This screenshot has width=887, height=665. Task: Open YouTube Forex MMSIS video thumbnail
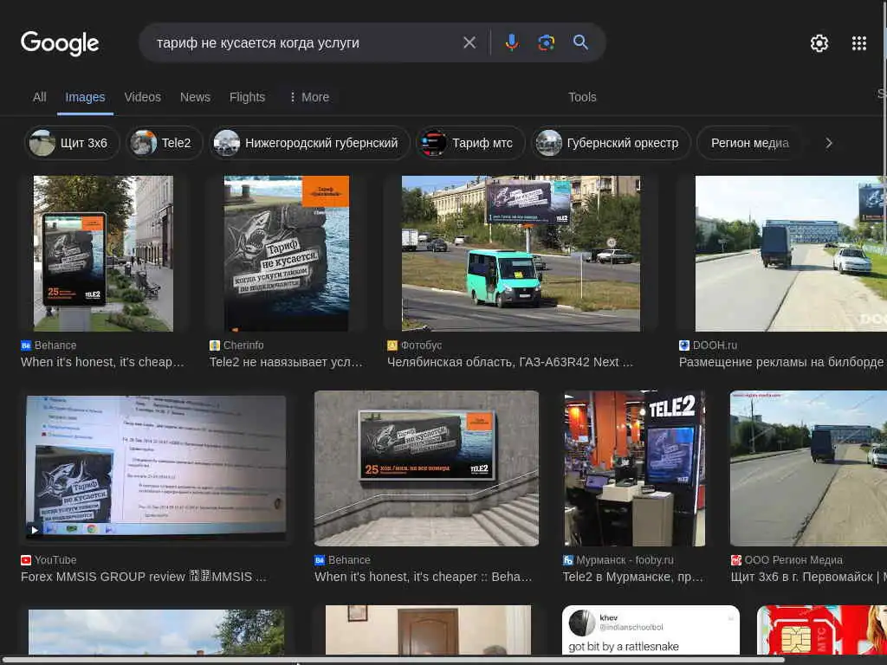pyautogui.click(x=156, y=465)
